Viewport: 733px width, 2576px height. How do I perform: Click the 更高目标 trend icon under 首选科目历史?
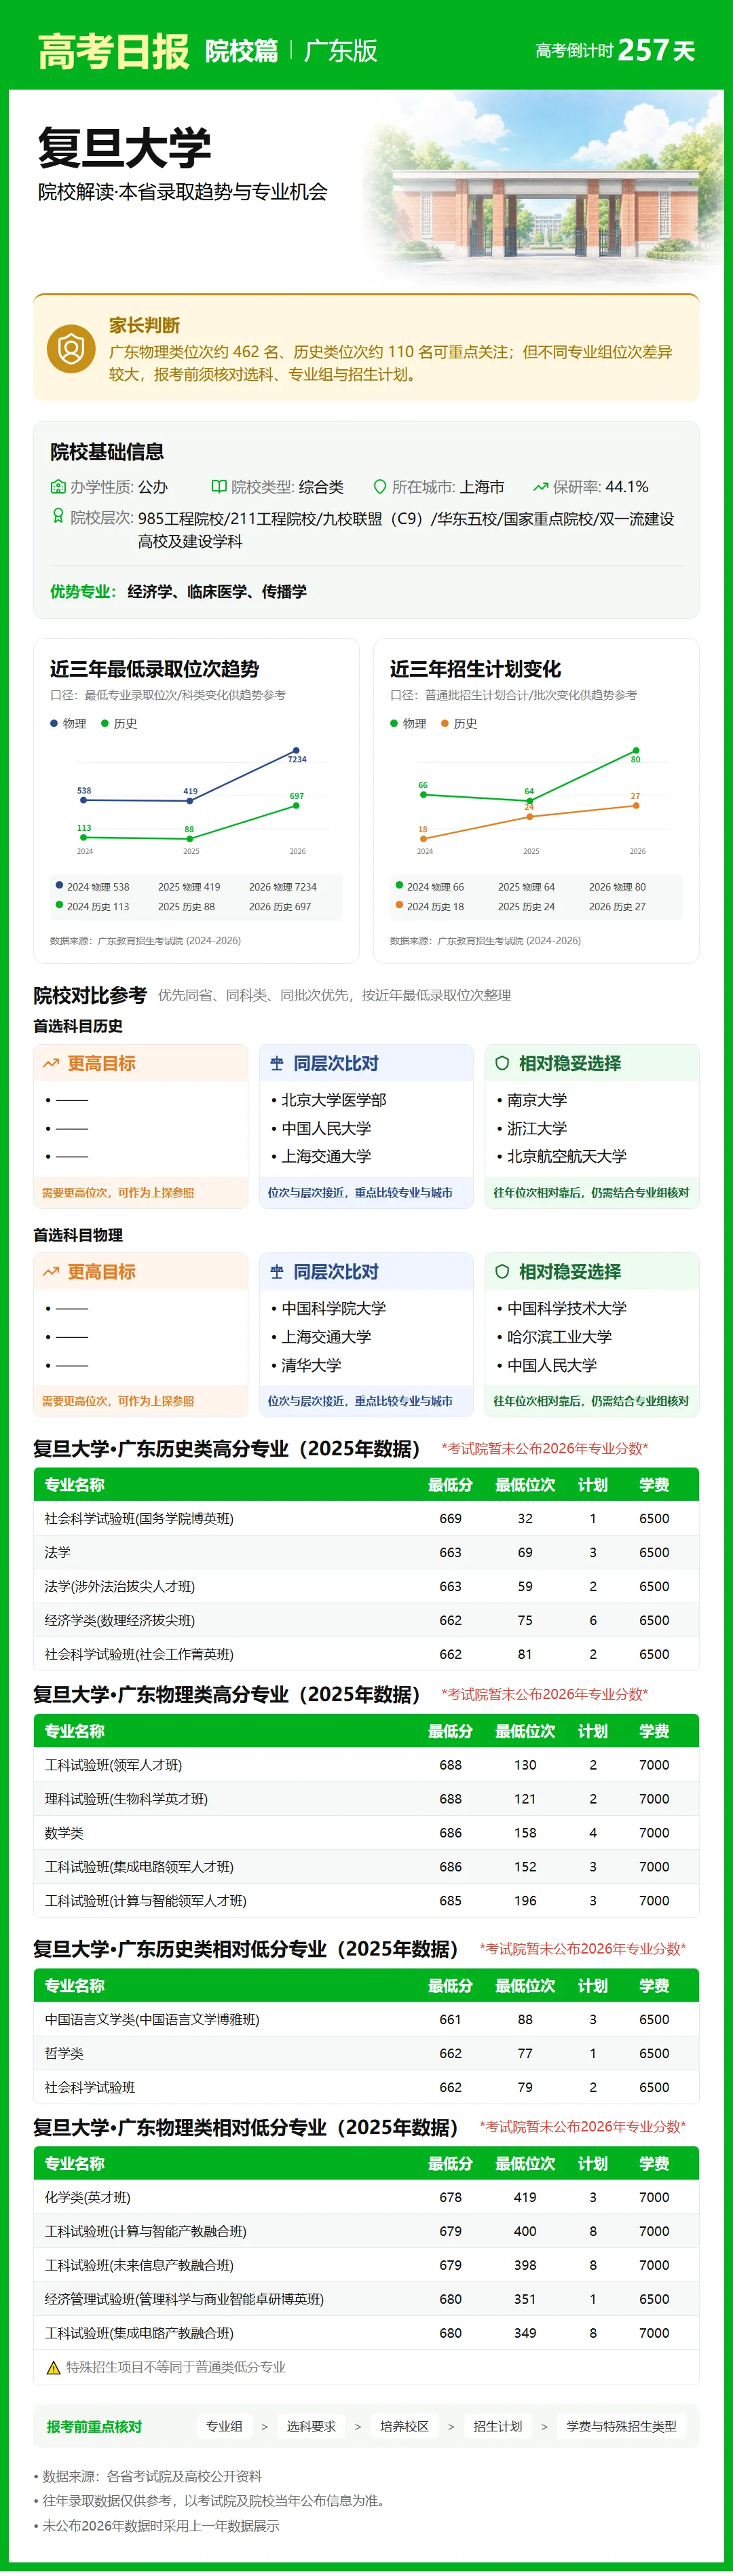coord(51,1064)
